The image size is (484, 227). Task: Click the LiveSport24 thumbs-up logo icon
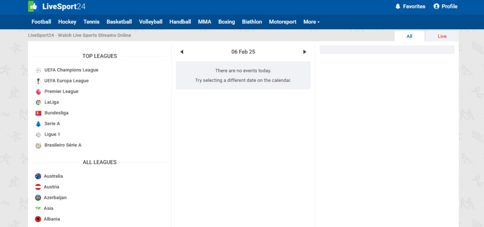(x=33, y=6)
